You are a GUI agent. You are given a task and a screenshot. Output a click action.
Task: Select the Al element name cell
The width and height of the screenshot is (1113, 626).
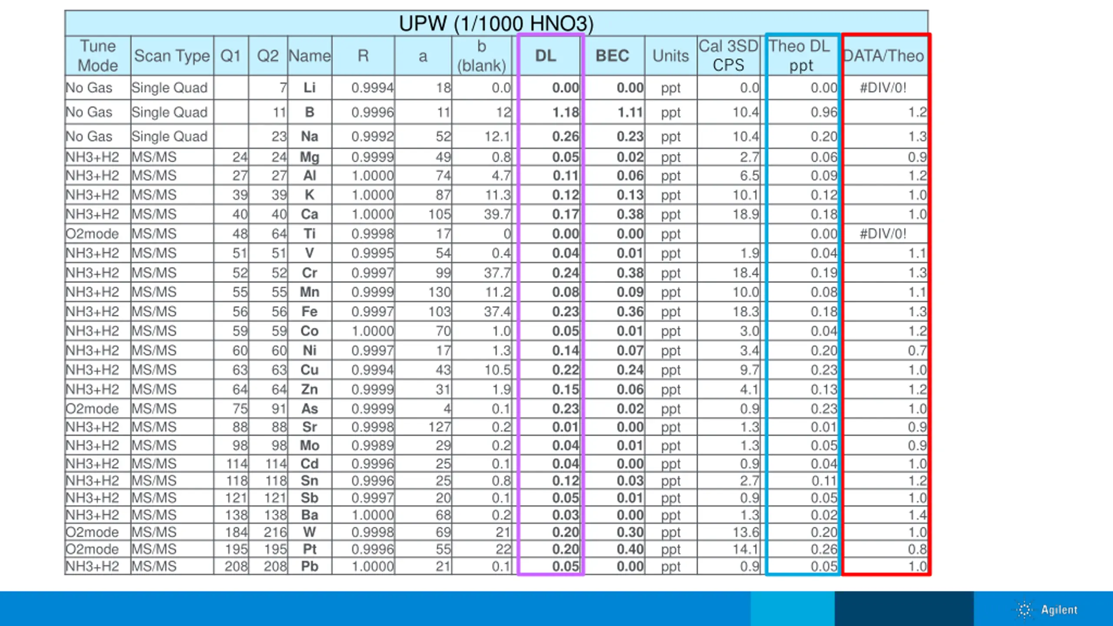310,176
